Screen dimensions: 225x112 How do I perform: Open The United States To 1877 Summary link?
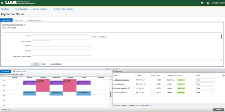[x=122, y=88]
